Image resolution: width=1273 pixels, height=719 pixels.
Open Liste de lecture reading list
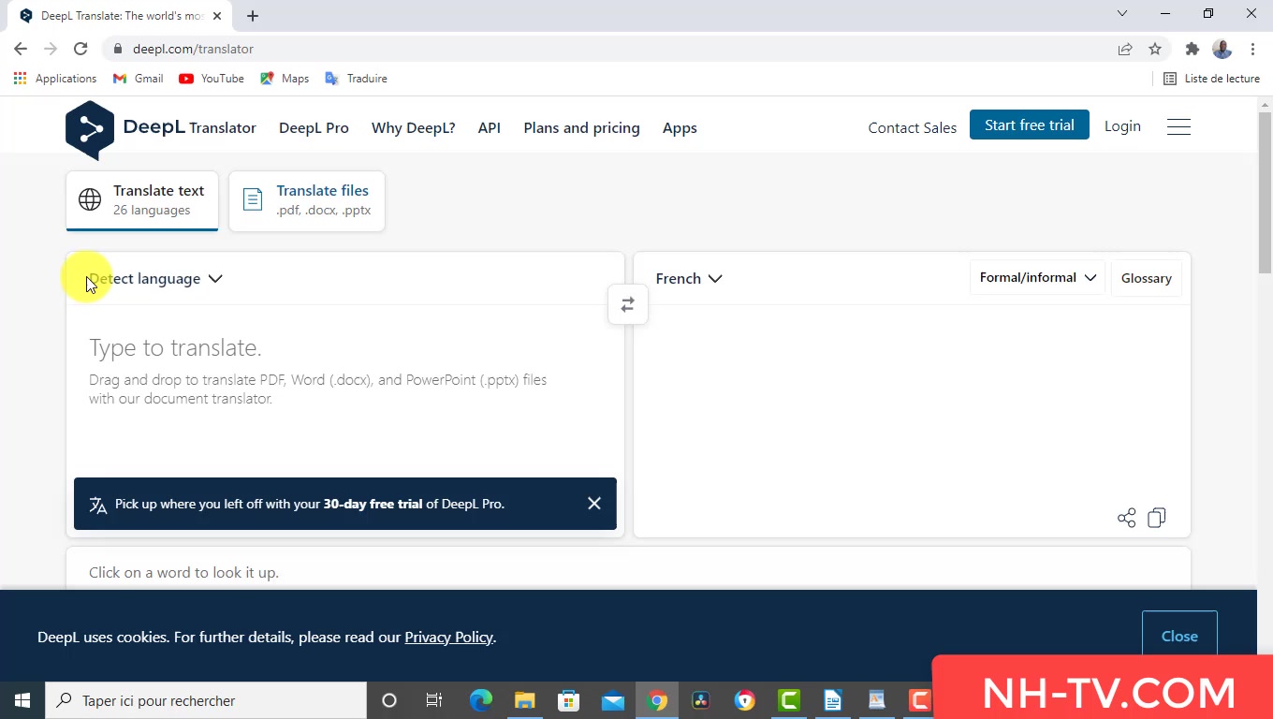click(x=1211, y=79)
